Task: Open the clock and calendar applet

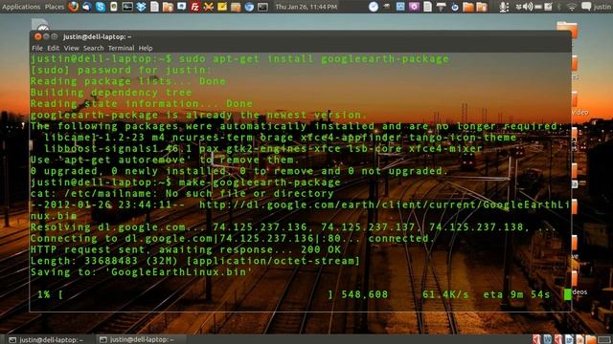Action: pyautogui.click(x=306, y=7)
